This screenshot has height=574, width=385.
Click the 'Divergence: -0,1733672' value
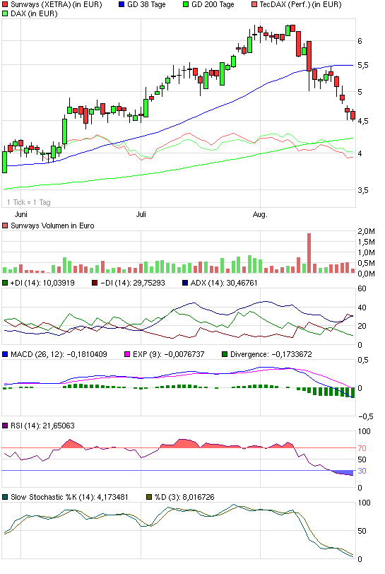pos(271,354)
